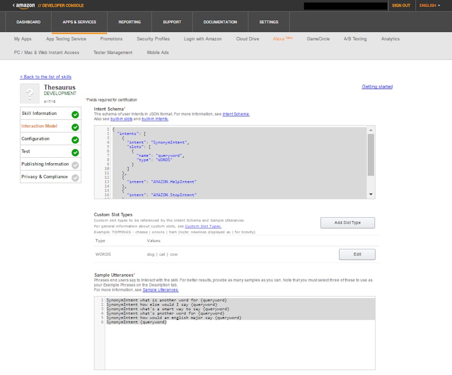Click Skill Information green checkmark icon

point(75,114)
